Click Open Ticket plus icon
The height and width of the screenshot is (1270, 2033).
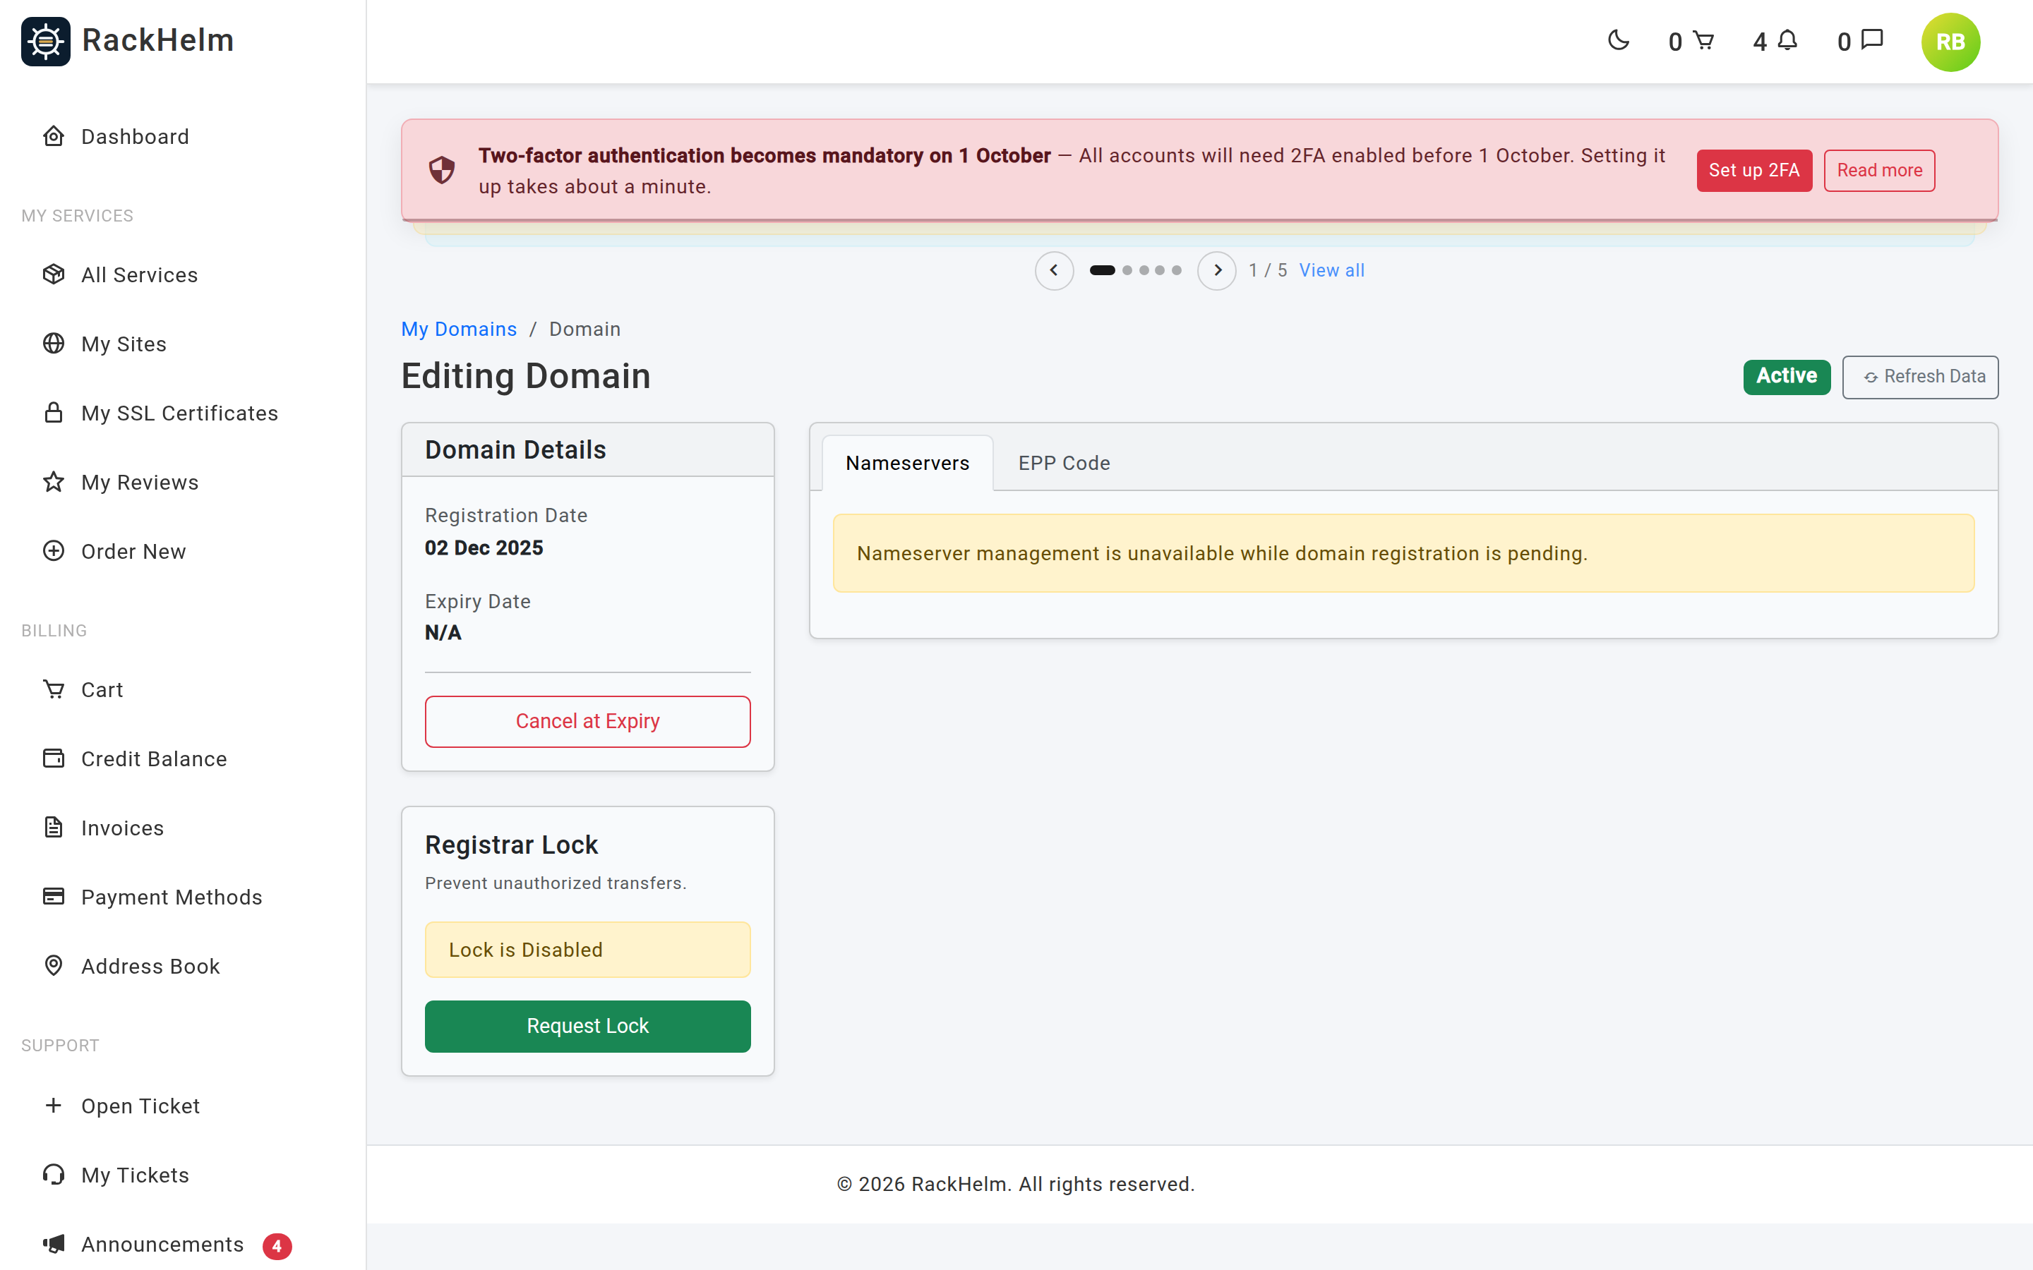coord(54,1106)
